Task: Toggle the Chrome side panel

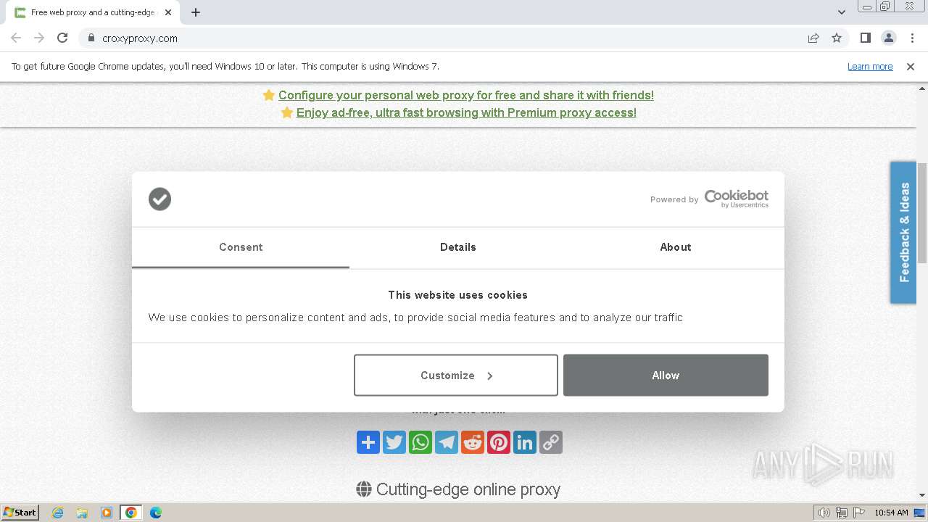Action: pos(865,38)
